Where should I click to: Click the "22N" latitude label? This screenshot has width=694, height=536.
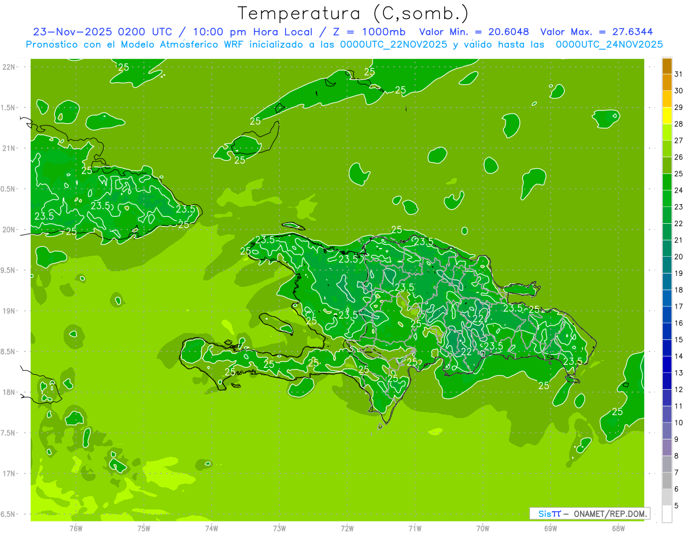pos(9,67)
